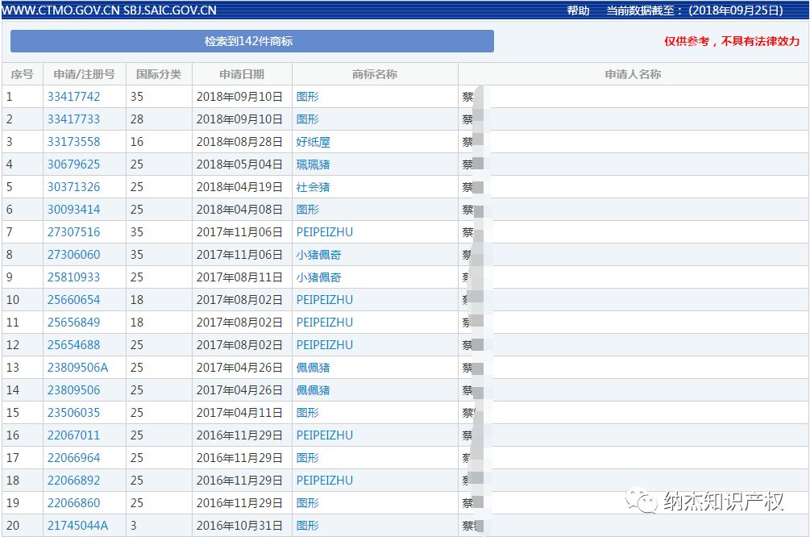
Task: Click registration number 22067011
Action: 73,435
